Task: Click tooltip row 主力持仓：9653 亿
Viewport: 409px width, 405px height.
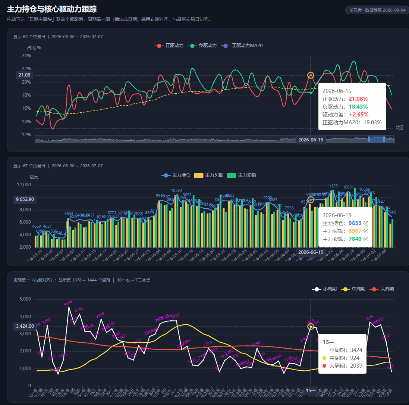Action: click(345, 223)
